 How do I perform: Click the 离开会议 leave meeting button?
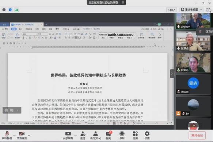click(197, 135)
